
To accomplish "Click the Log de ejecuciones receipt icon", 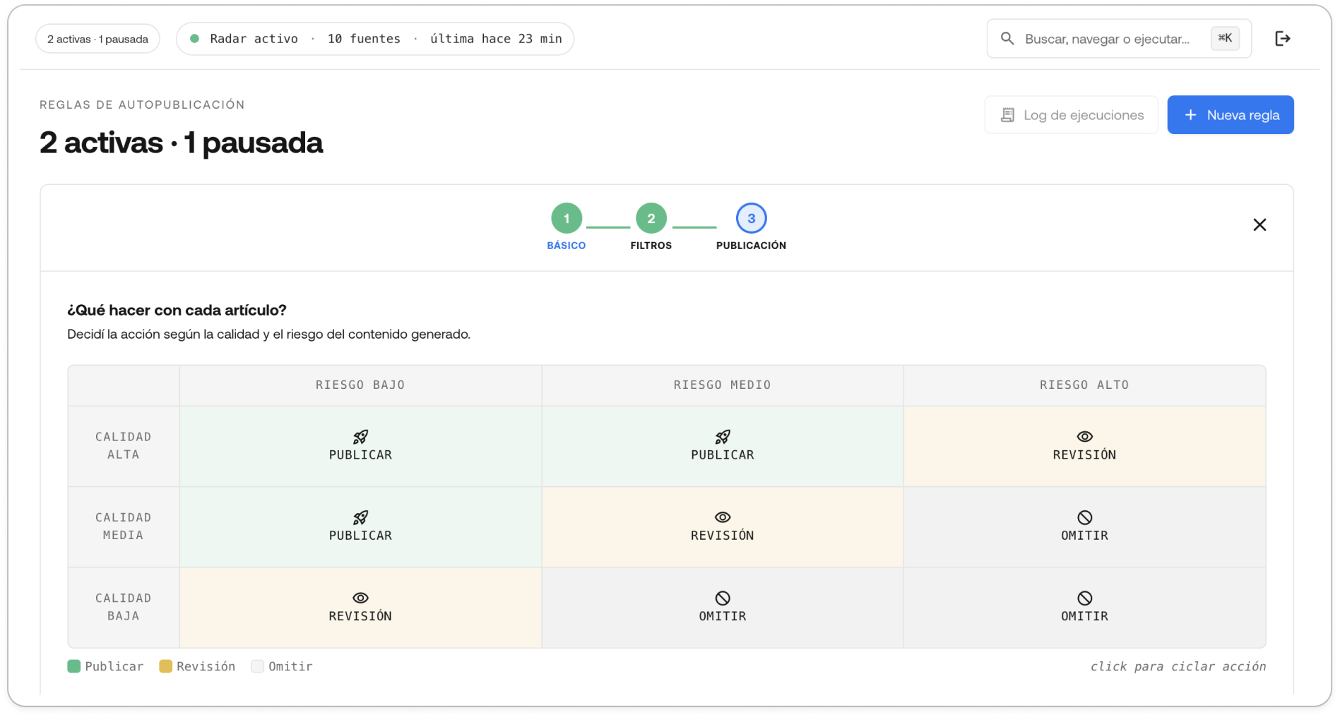I will coord(1008,115).
